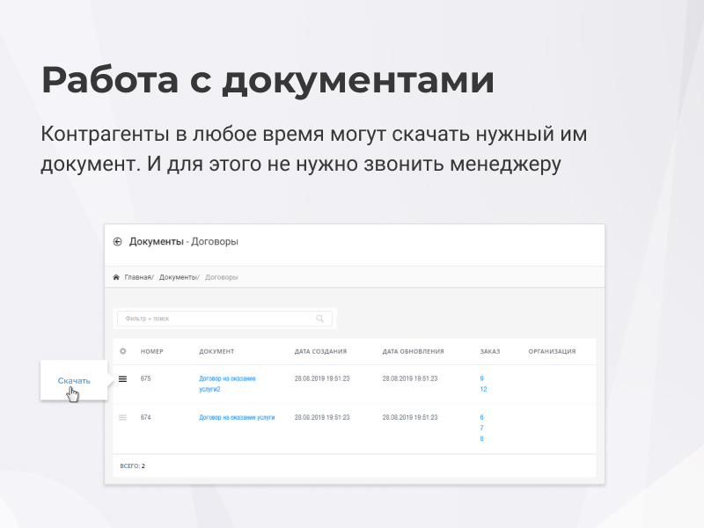The height and width of the screenshot is (528, 704).
Task: Click the home icon in the breadcrumb
Action: click(x=116, y=276)
